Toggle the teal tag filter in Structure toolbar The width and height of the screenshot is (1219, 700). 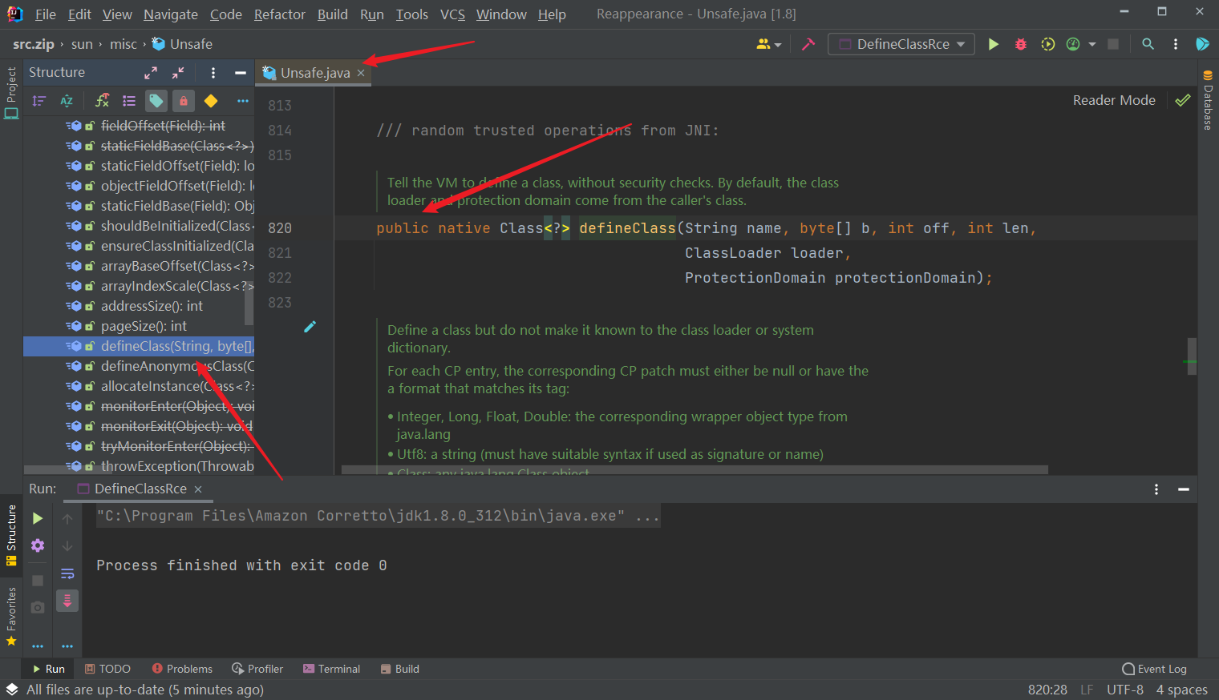pyautogui.click(x=156, y=101)
